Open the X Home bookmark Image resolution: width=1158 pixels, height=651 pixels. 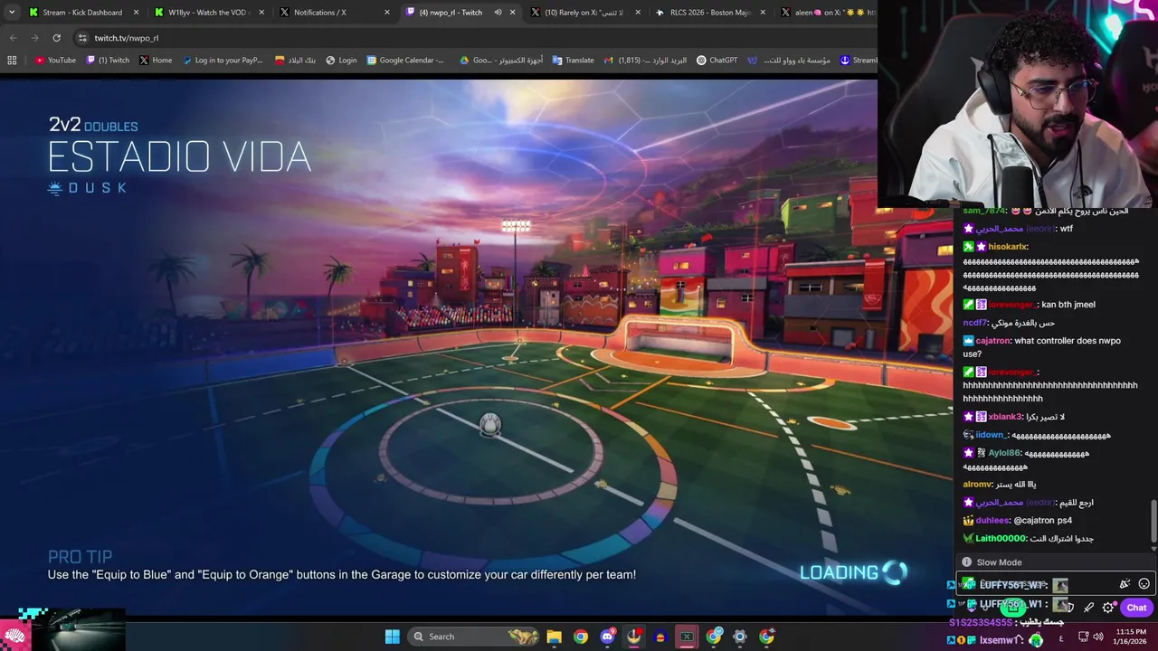tap(156, 61)
